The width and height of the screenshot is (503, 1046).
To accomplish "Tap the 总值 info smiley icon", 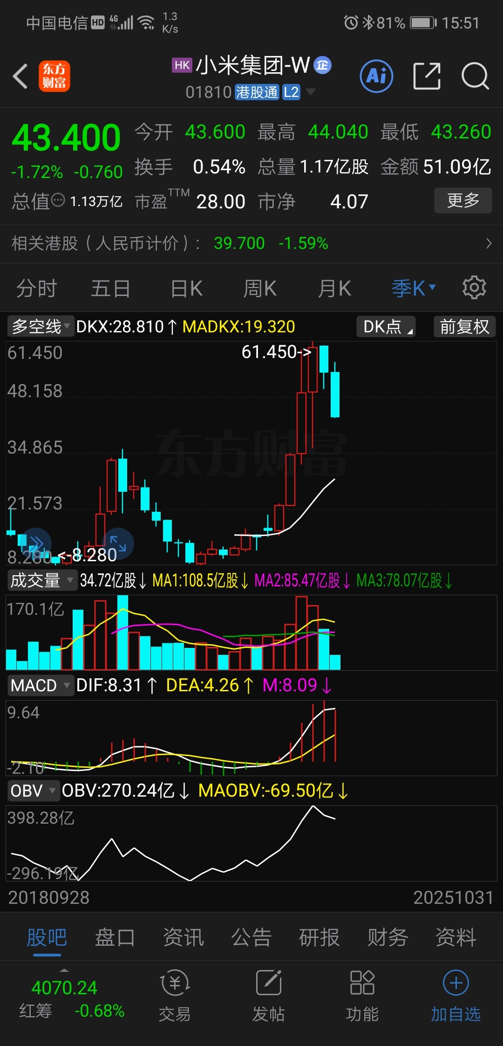I will (x=58, y=200).
